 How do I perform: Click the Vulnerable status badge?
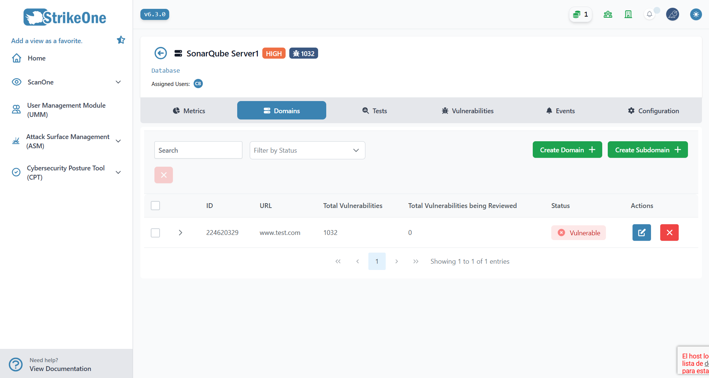coord(578,233)
